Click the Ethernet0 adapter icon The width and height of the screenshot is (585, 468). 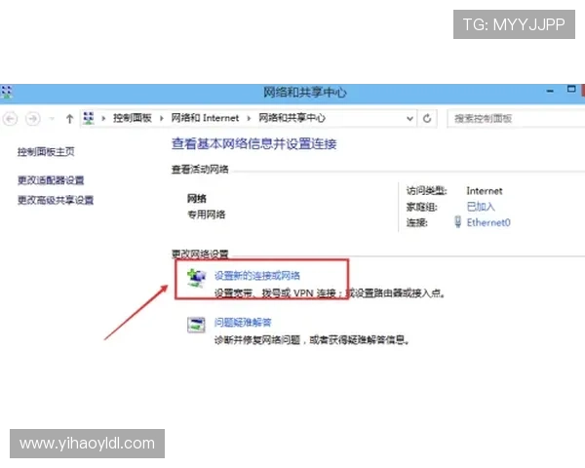(458, 221)
